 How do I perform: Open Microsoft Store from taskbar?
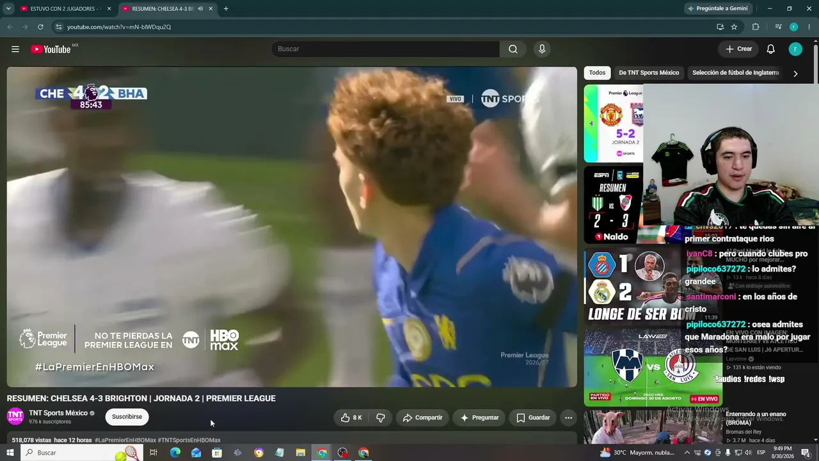pyautogui.click(x=217, y=453)
